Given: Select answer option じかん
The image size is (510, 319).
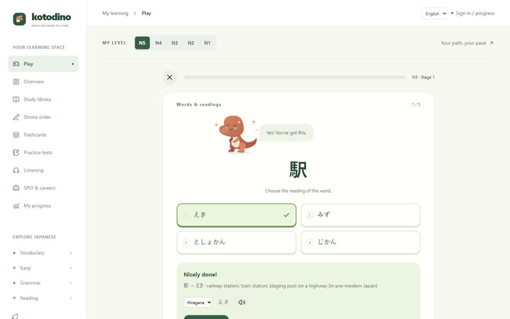Looking at the screenshot, I should [361, 242].
